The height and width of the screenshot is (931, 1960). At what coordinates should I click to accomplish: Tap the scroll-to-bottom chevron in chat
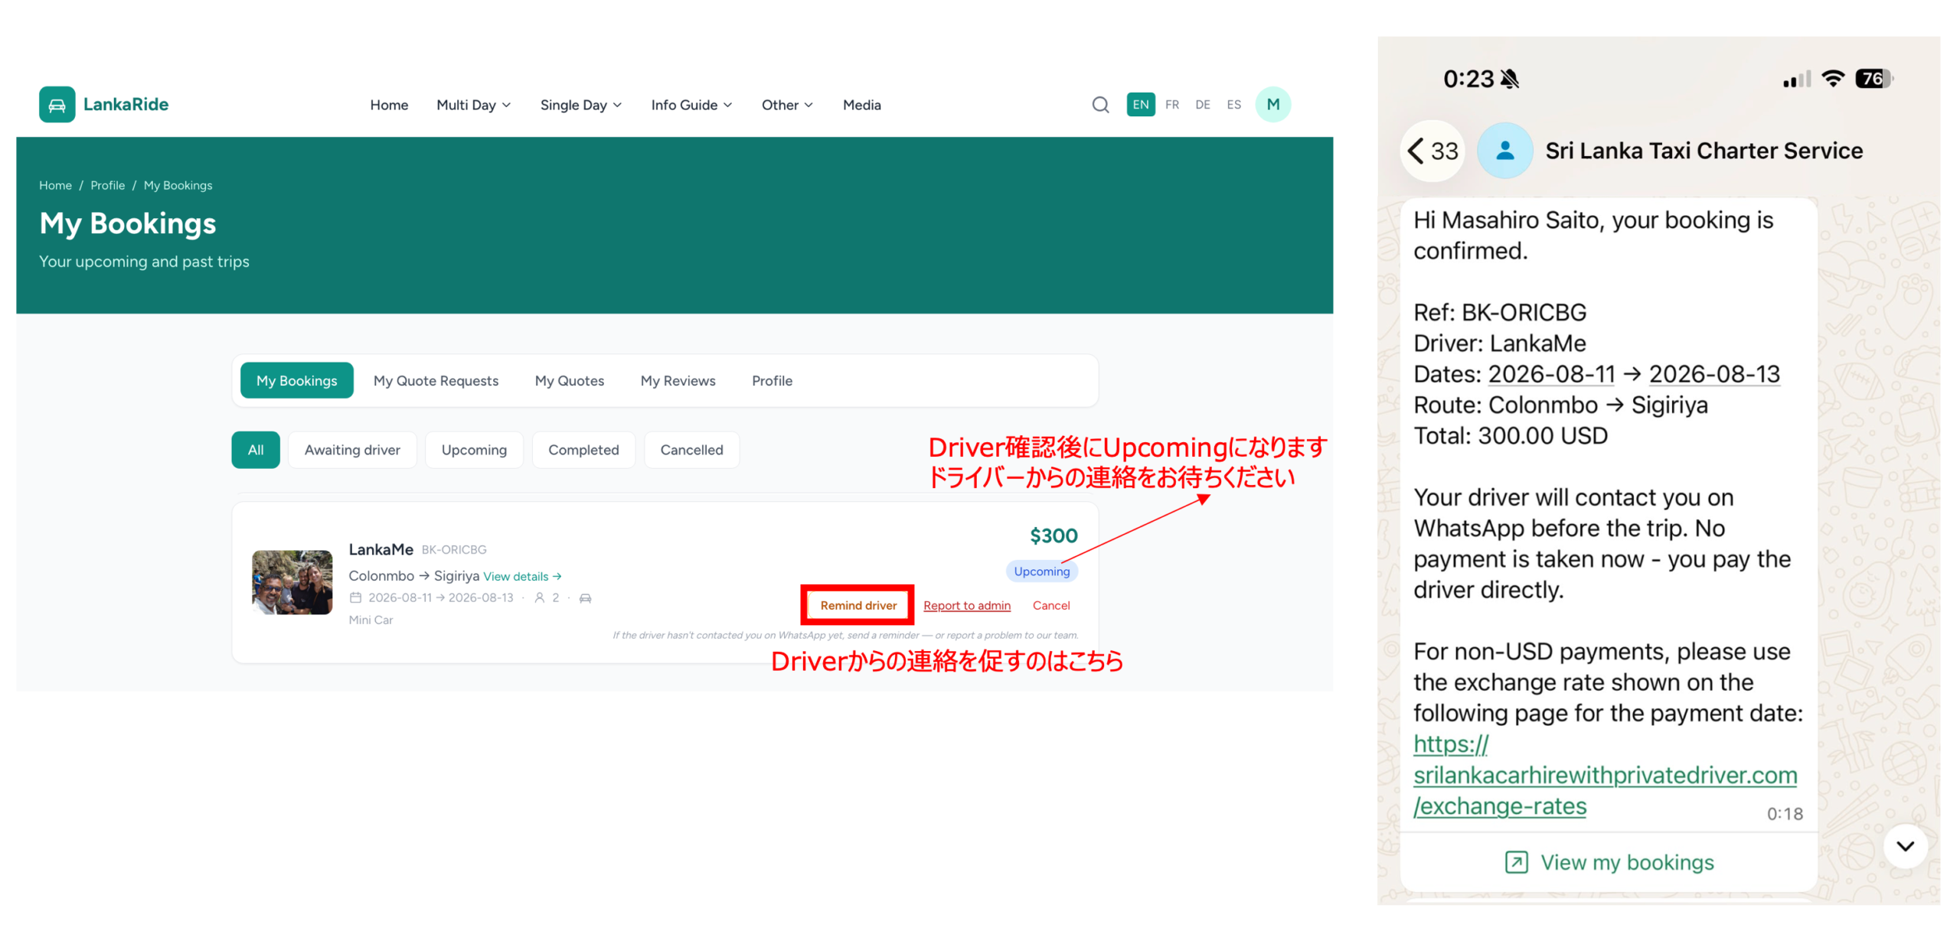pos(1905,846)
